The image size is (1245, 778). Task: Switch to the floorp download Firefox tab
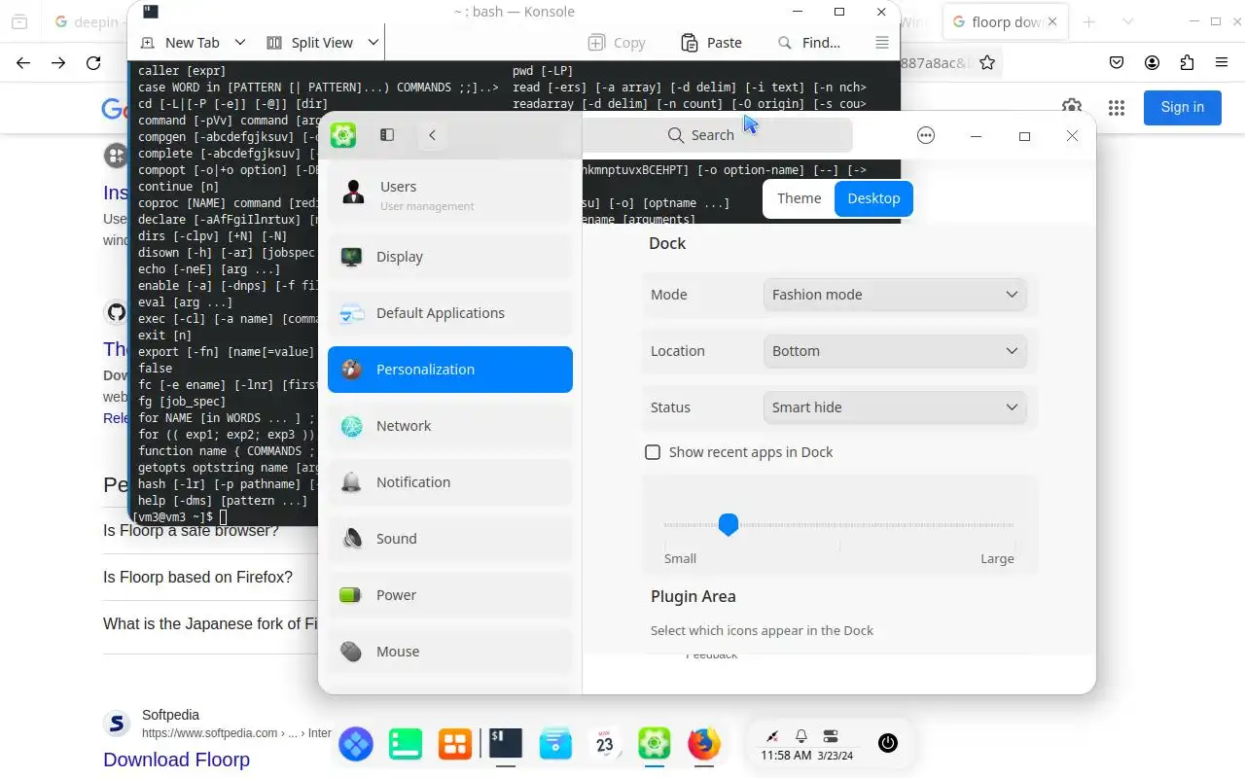(x=1005, y=21)
